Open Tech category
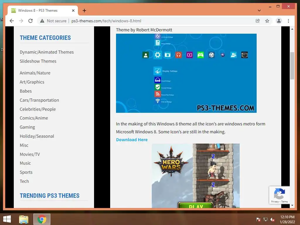 [x=24, y=181]
